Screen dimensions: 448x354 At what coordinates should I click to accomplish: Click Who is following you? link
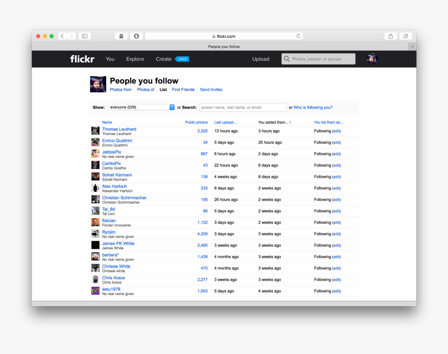click(313, 107)
